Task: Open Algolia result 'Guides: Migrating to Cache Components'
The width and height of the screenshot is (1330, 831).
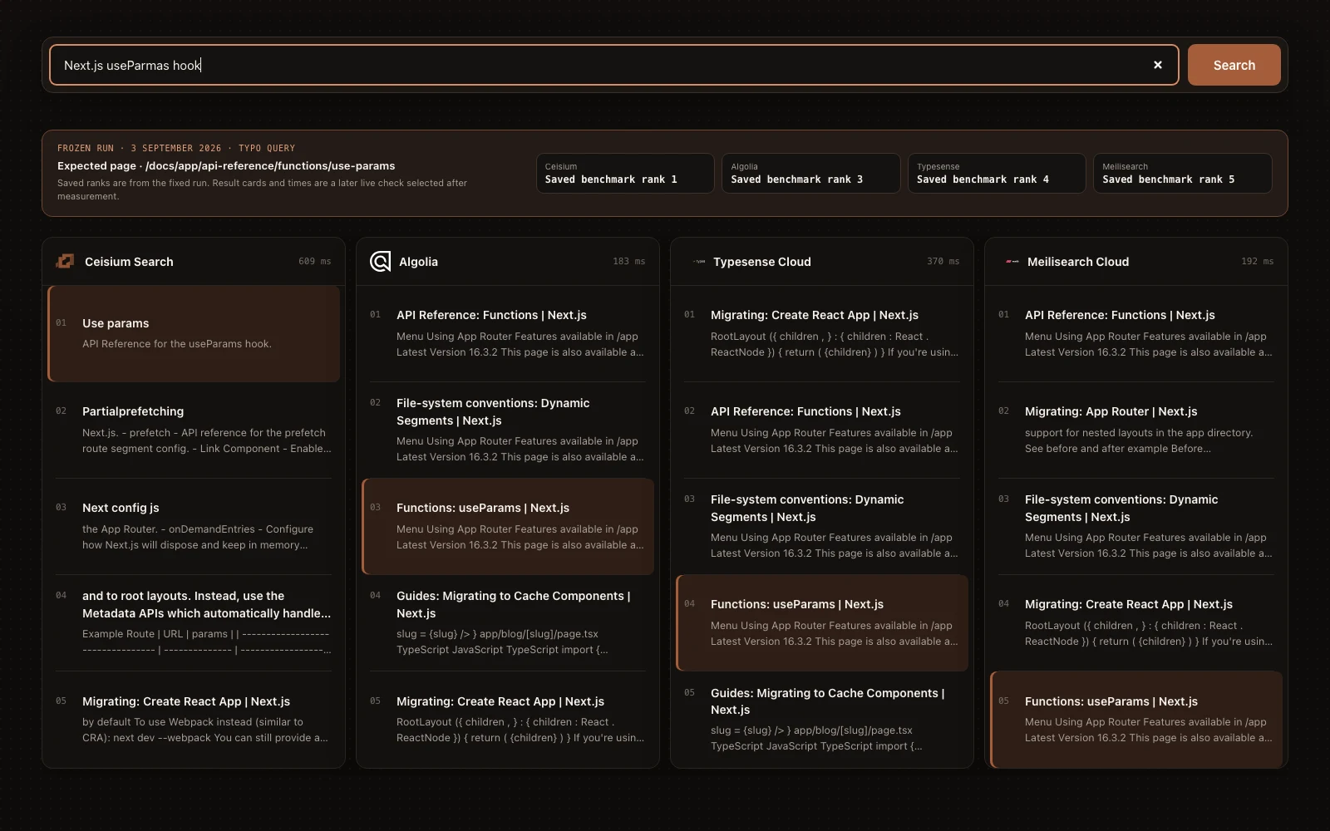Action: (x=508, y=622)
